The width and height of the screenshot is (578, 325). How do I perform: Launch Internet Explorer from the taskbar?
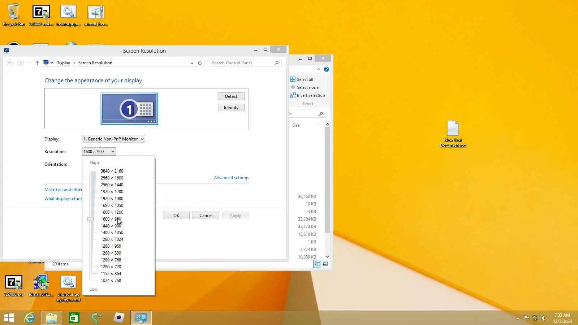coord(29,318)
